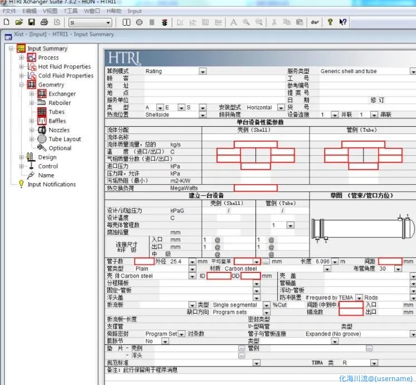
Task: Click the tube length 6.096 value
Action: tap(322, 262)
